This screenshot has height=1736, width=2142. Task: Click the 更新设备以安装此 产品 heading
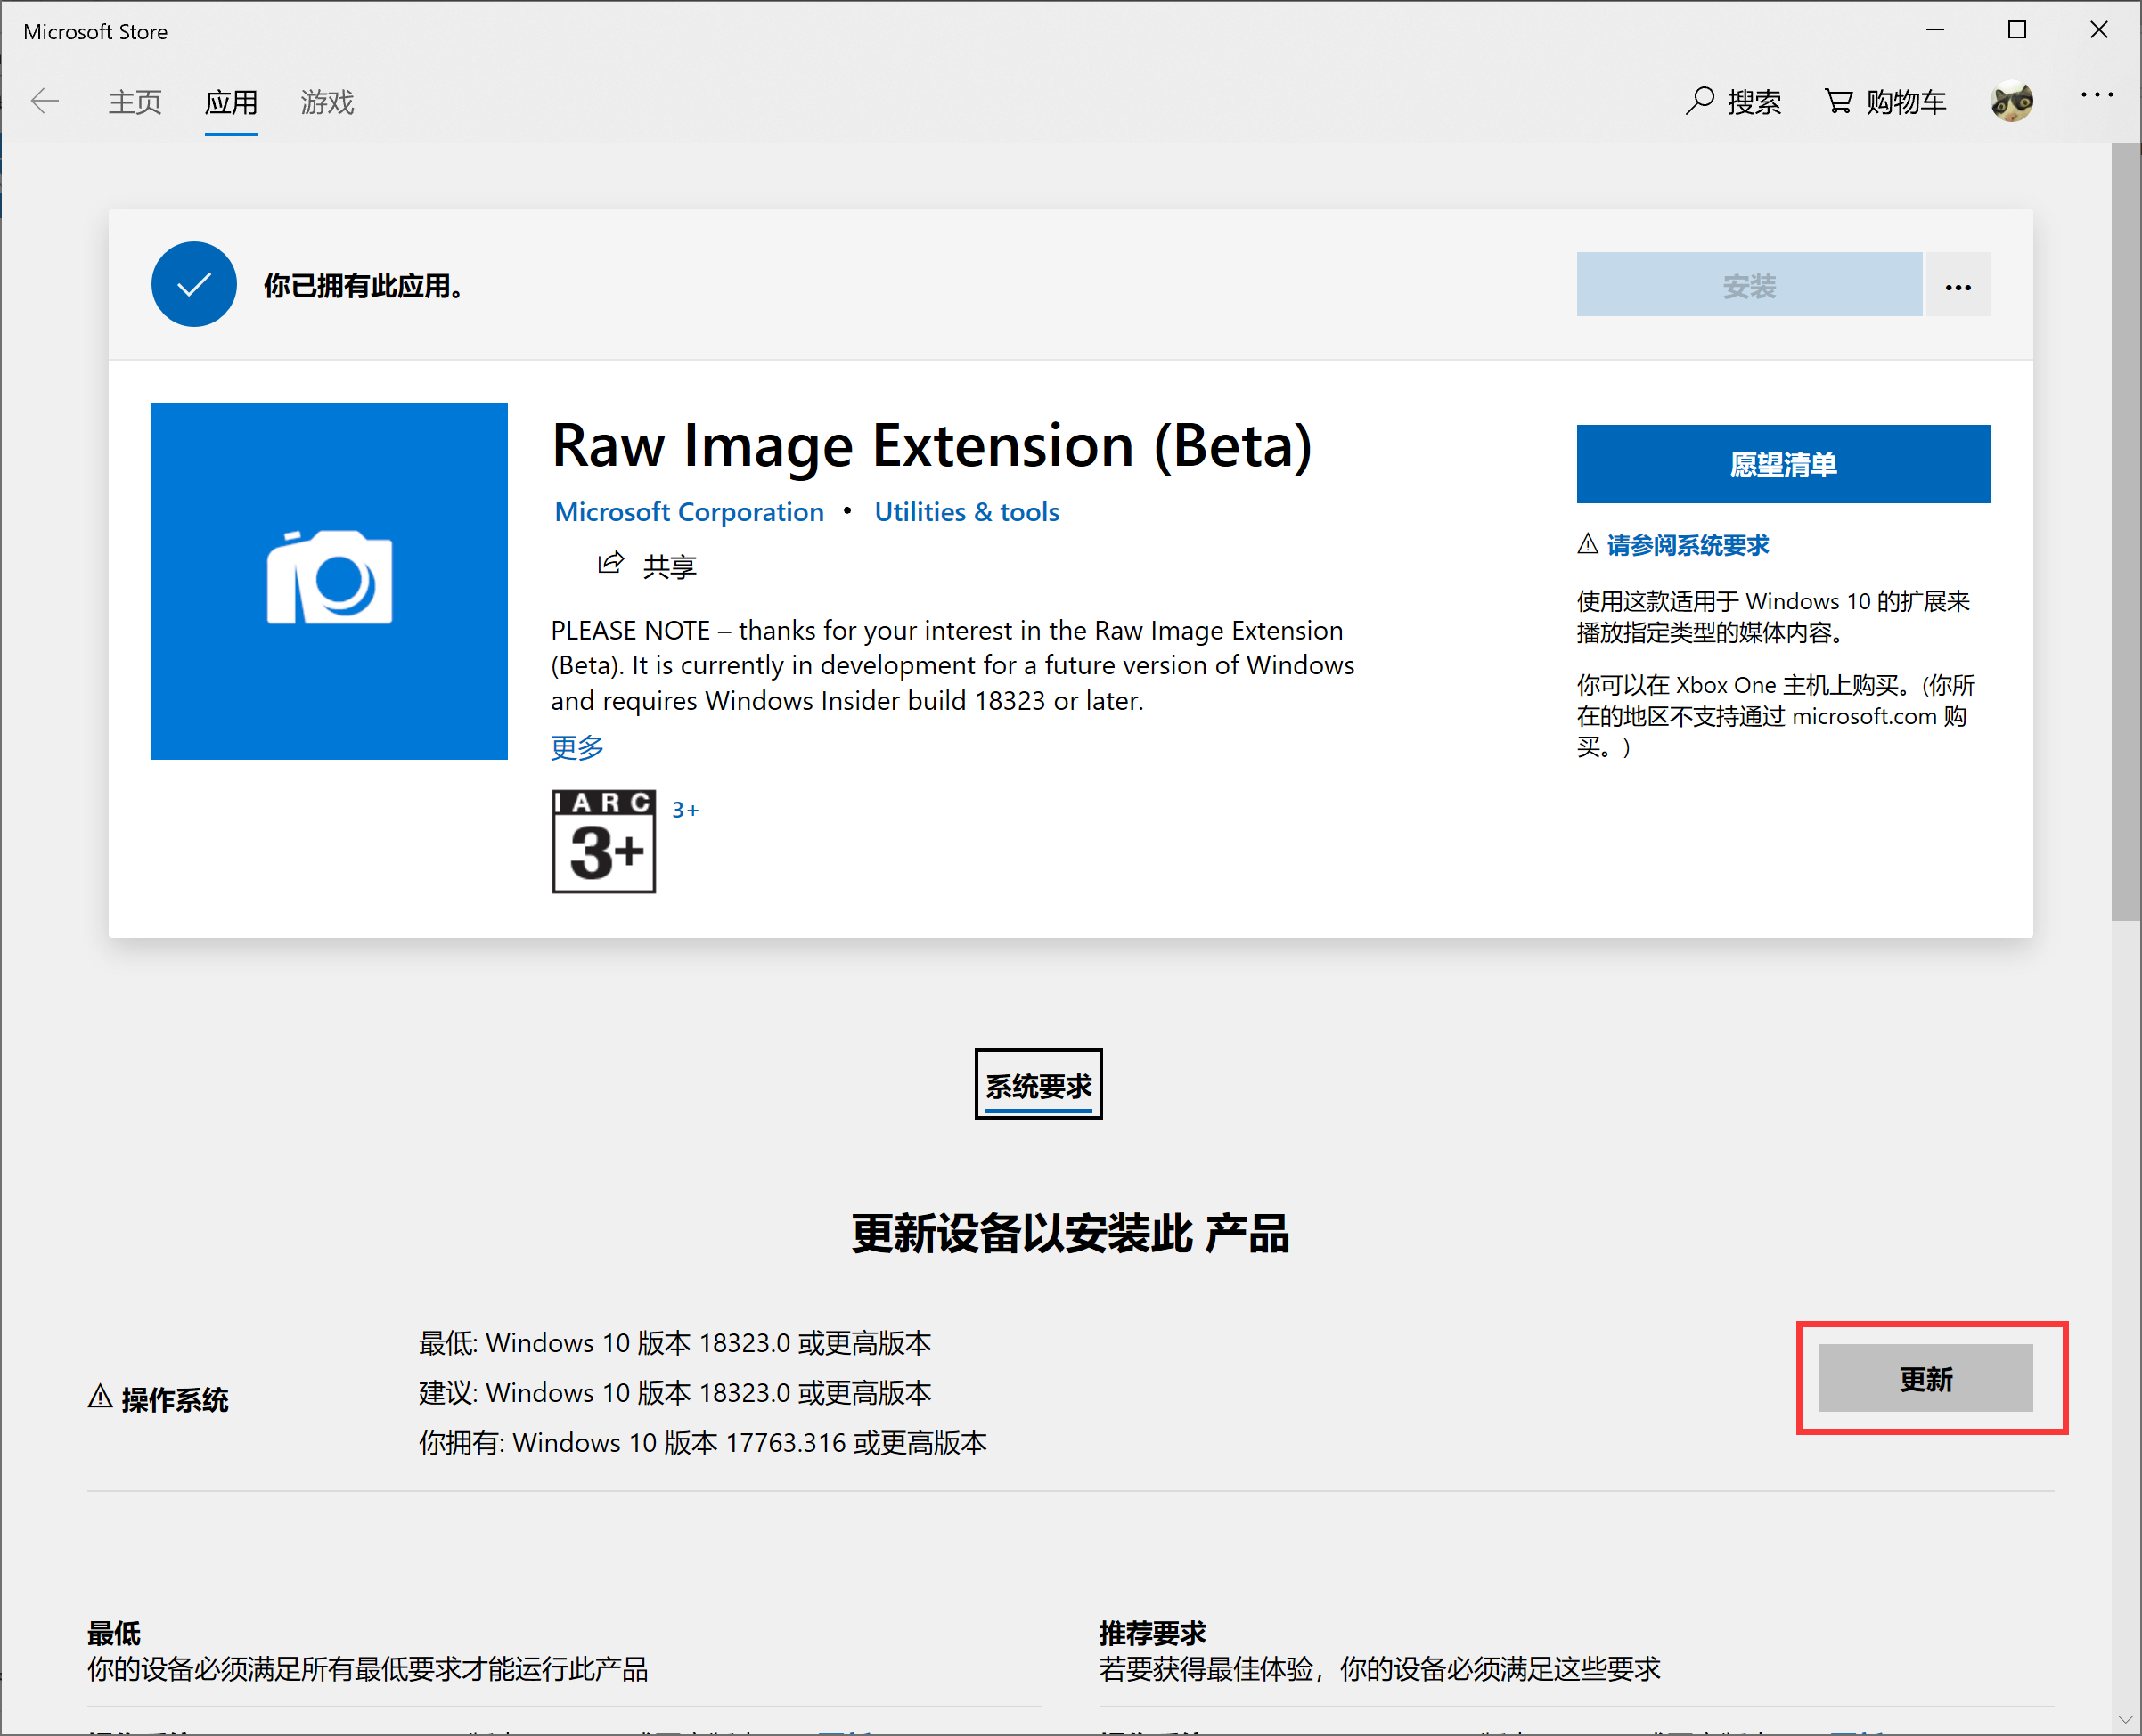(x=1070, y=1233)
